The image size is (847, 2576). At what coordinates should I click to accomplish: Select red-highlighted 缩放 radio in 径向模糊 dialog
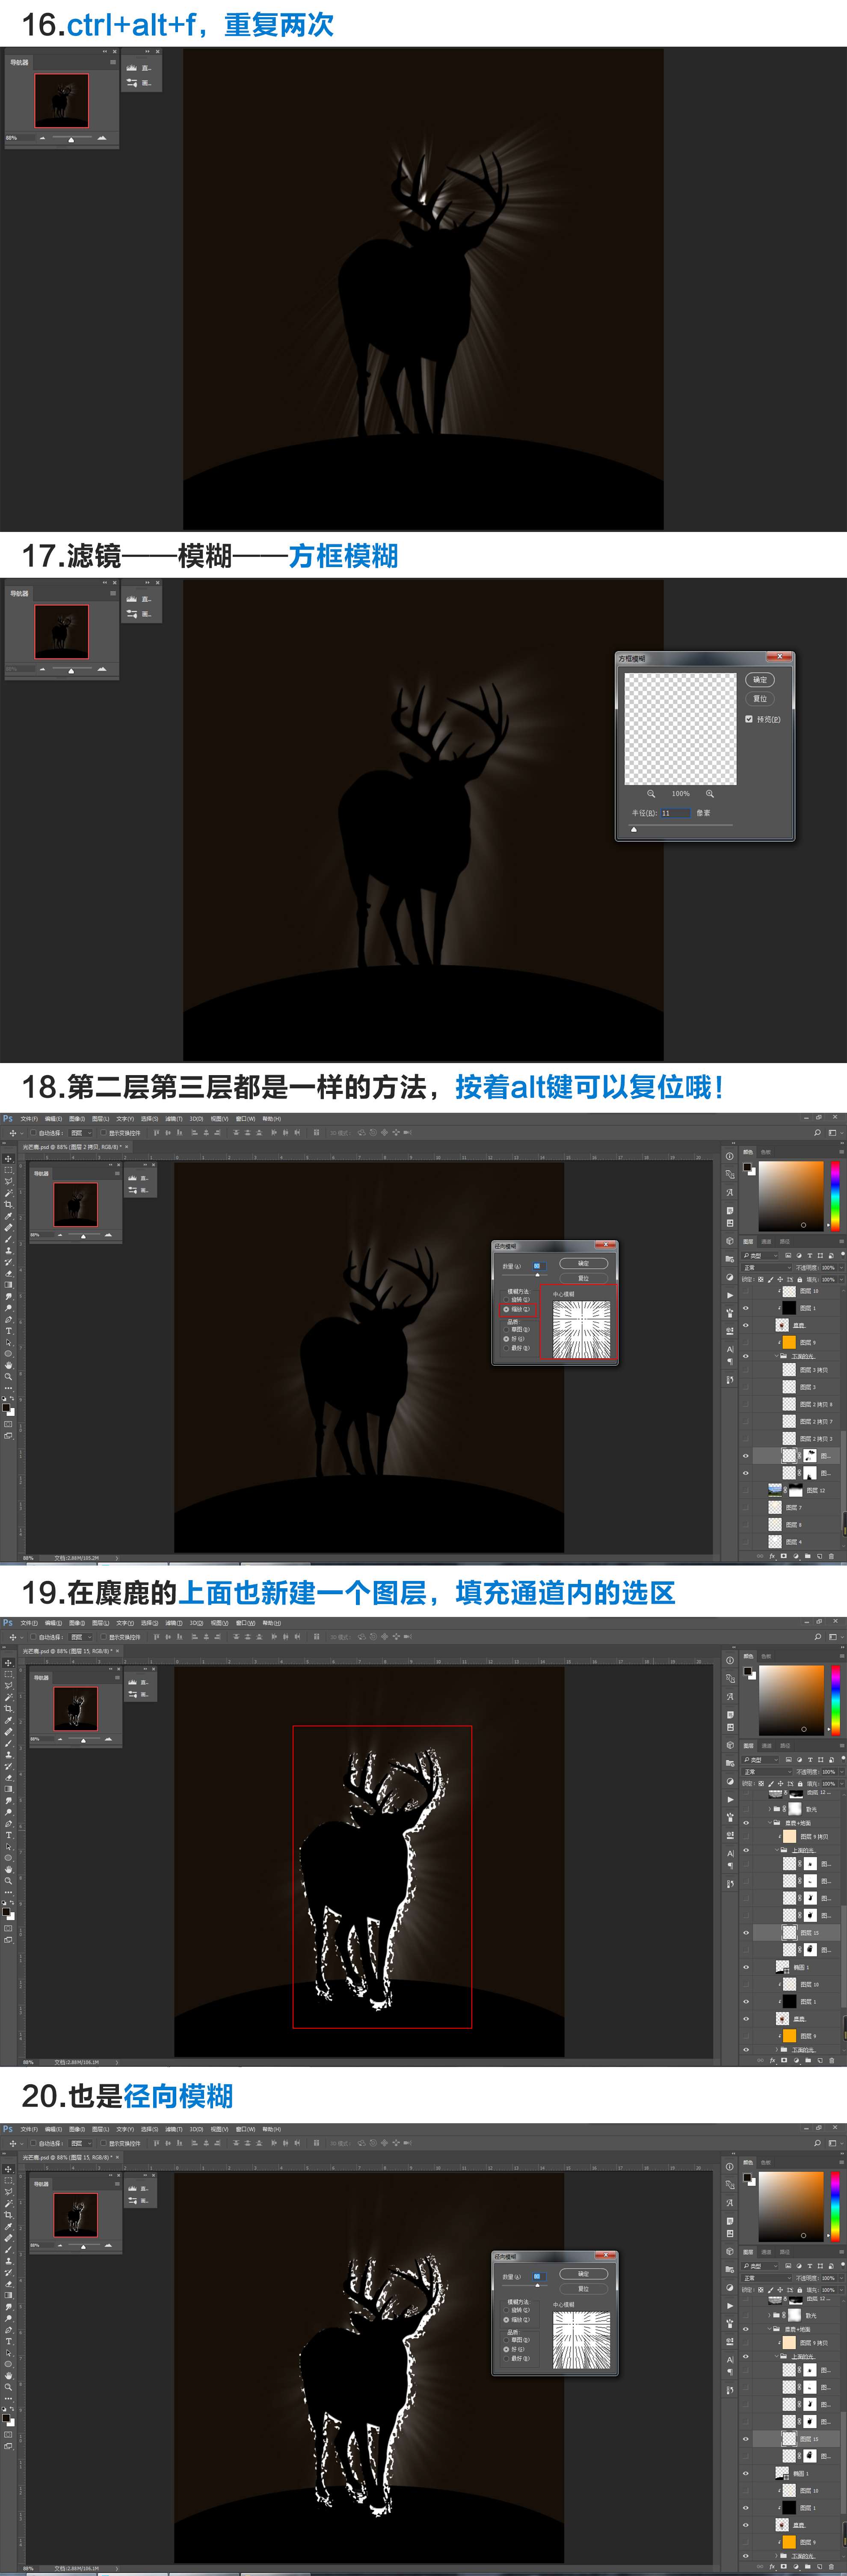point(506,1309)
